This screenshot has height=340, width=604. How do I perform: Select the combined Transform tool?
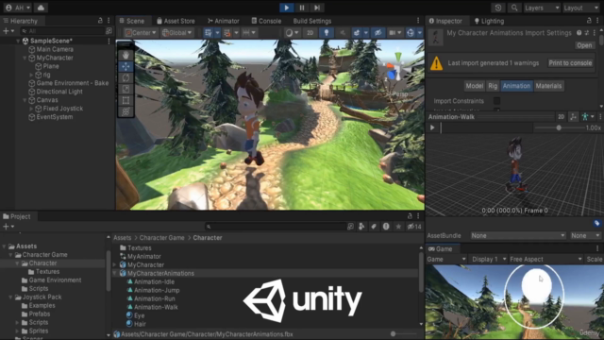[126, 111]
